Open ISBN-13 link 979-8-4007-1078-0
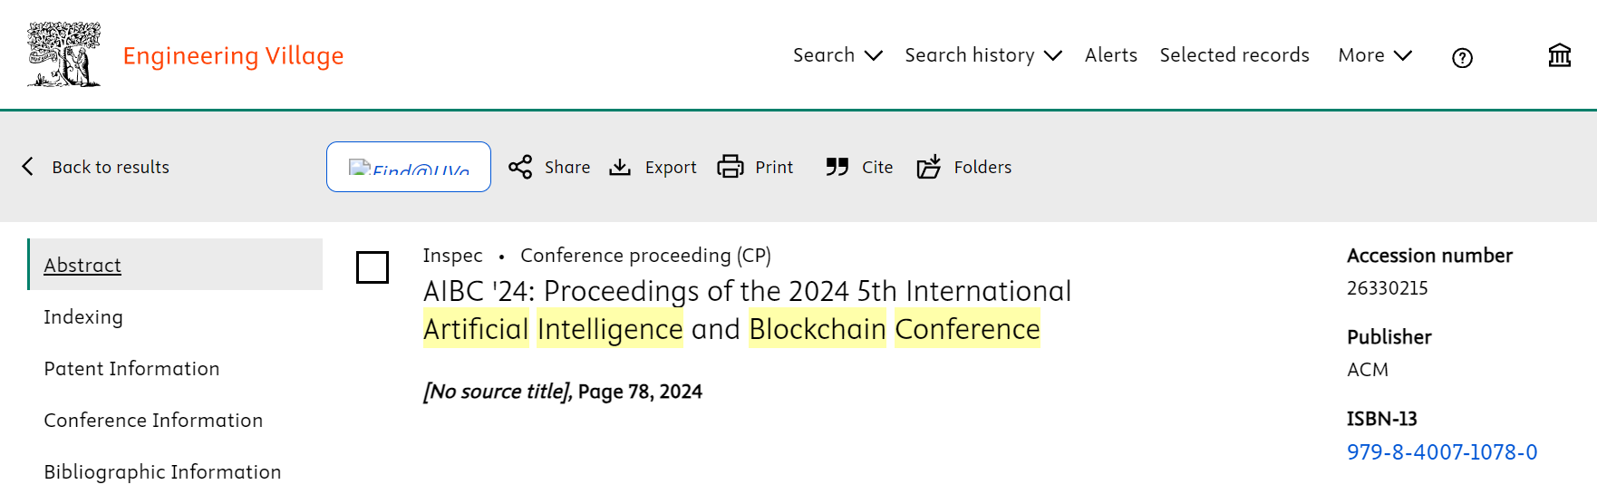 (1442, 452)
